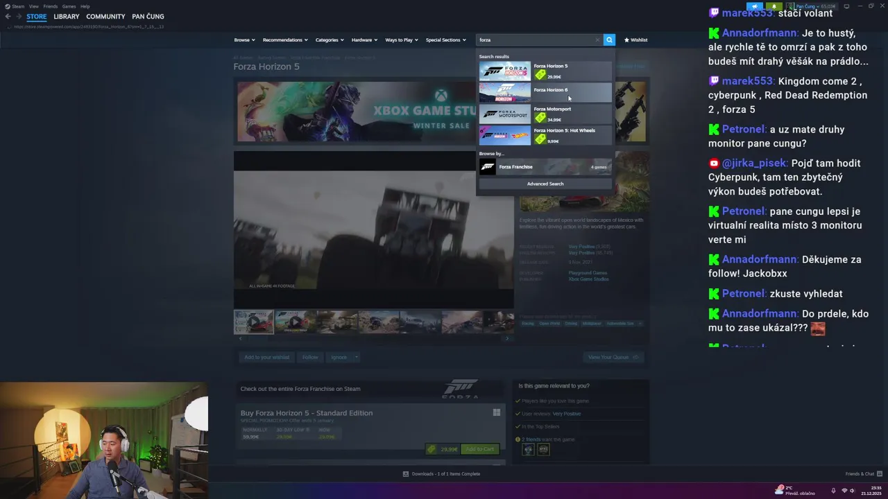Click the 'Very Positive' user reviews link
The height and width of the screenshot is (499, 888).
coord(567,414)
